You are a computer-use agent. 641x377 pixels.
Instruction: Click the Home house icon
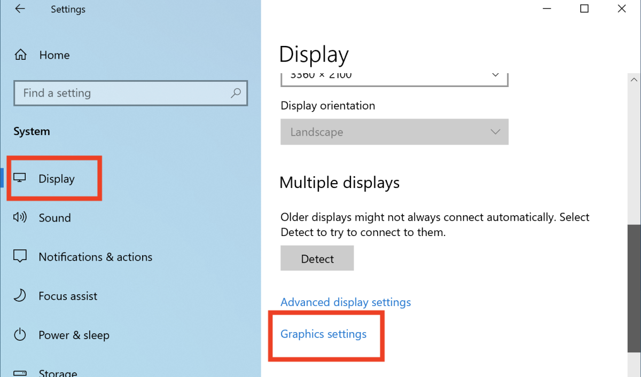tap(20, 55)
